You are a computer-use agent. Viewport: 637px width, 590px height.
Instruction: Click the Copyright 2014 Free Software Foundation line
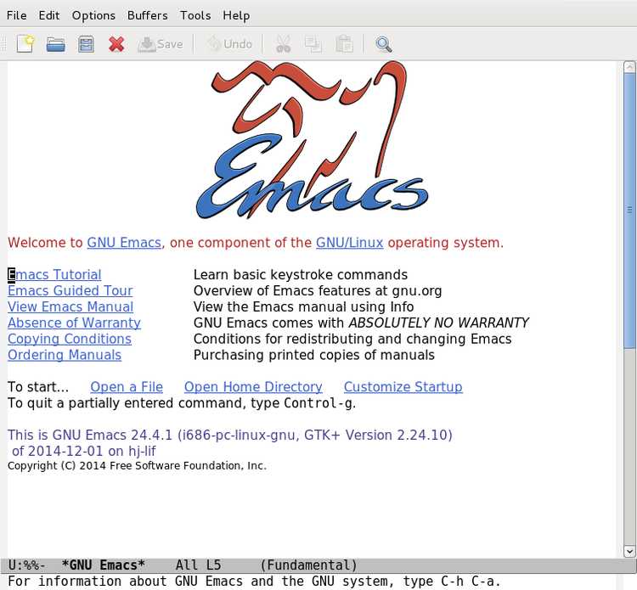point(137,465)
